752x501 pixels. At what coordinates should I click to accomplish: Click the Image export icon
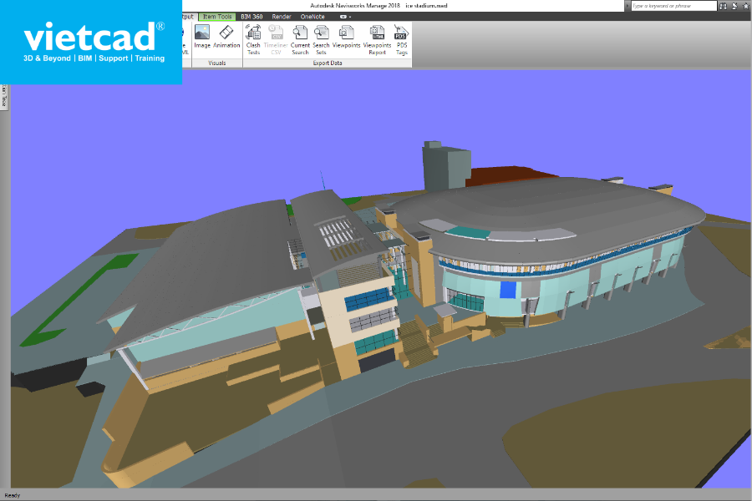202,37
